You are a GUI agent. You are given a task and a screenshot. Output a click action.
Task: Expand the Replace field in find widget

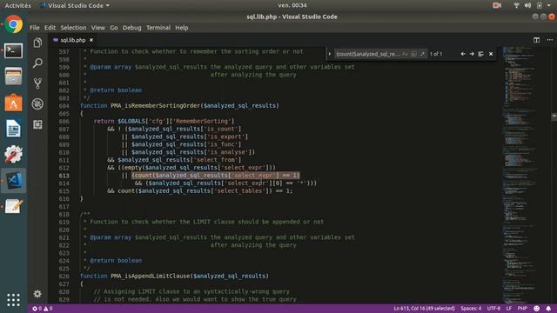click(x=329, y=54)
